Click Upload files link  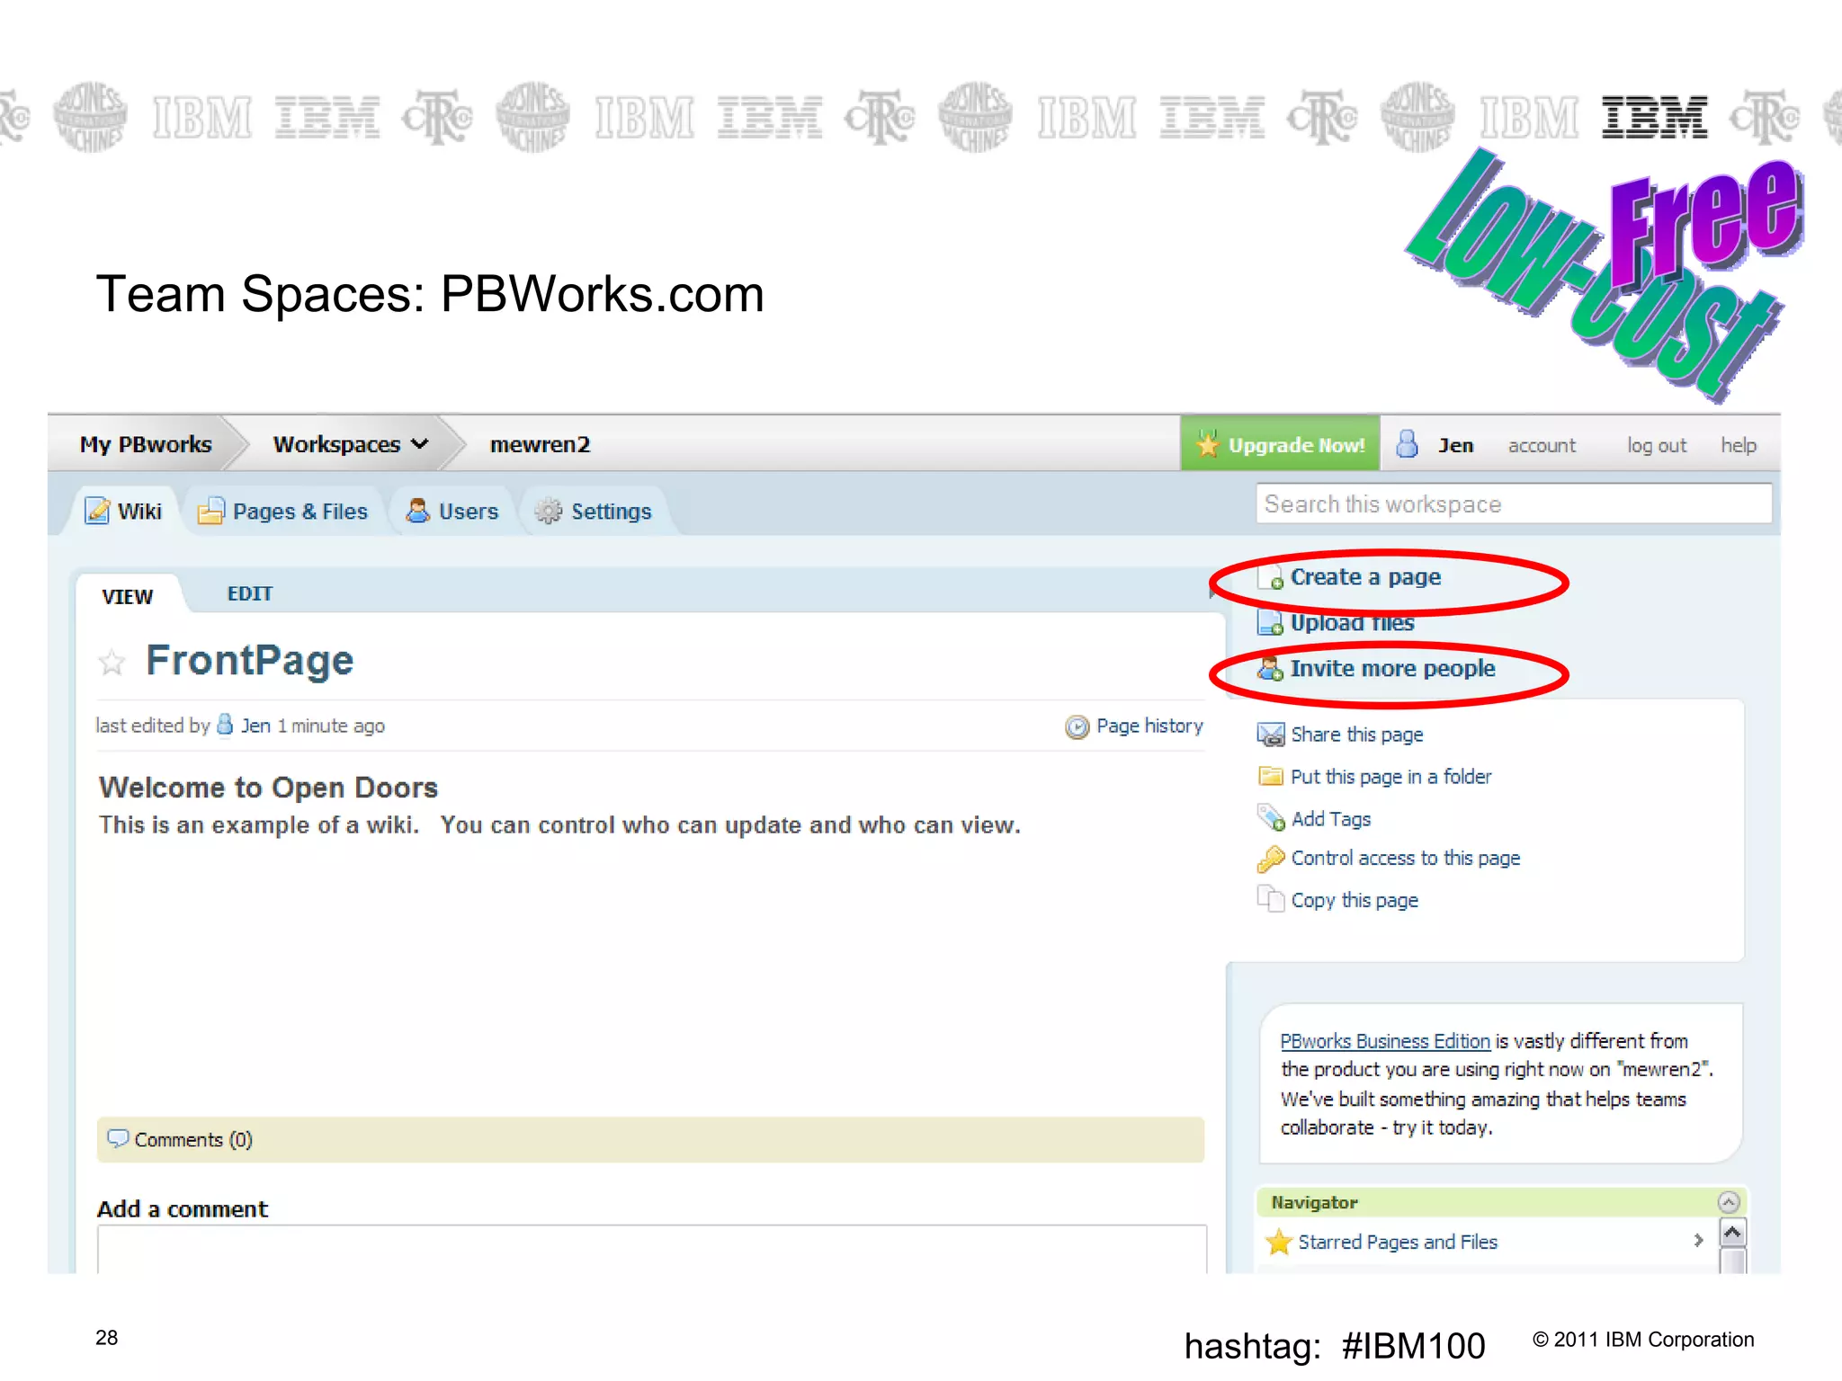(x=1352, y=622)
